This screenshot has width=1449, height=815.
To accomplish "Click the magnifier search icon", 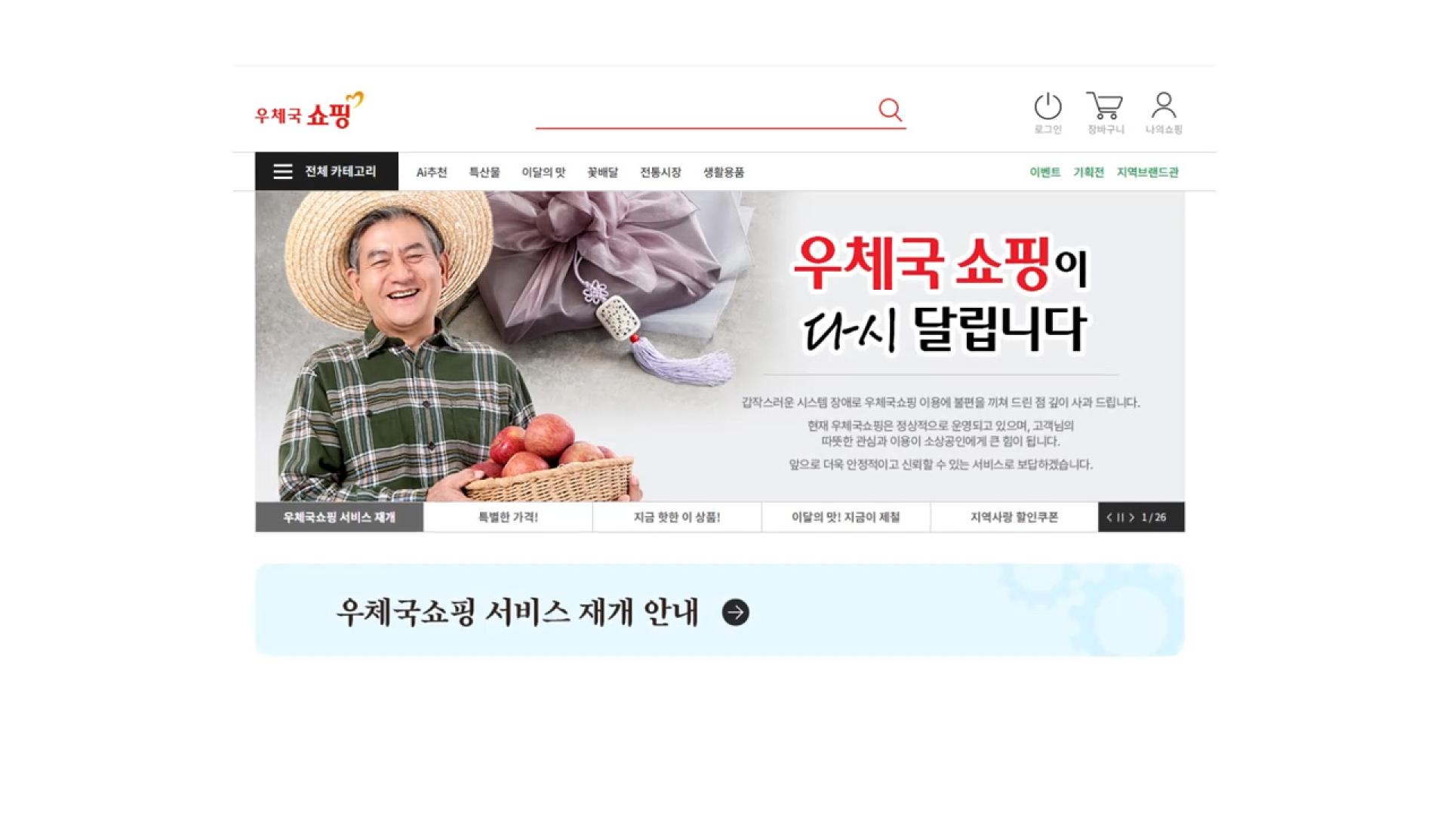I will coord(891,109).
